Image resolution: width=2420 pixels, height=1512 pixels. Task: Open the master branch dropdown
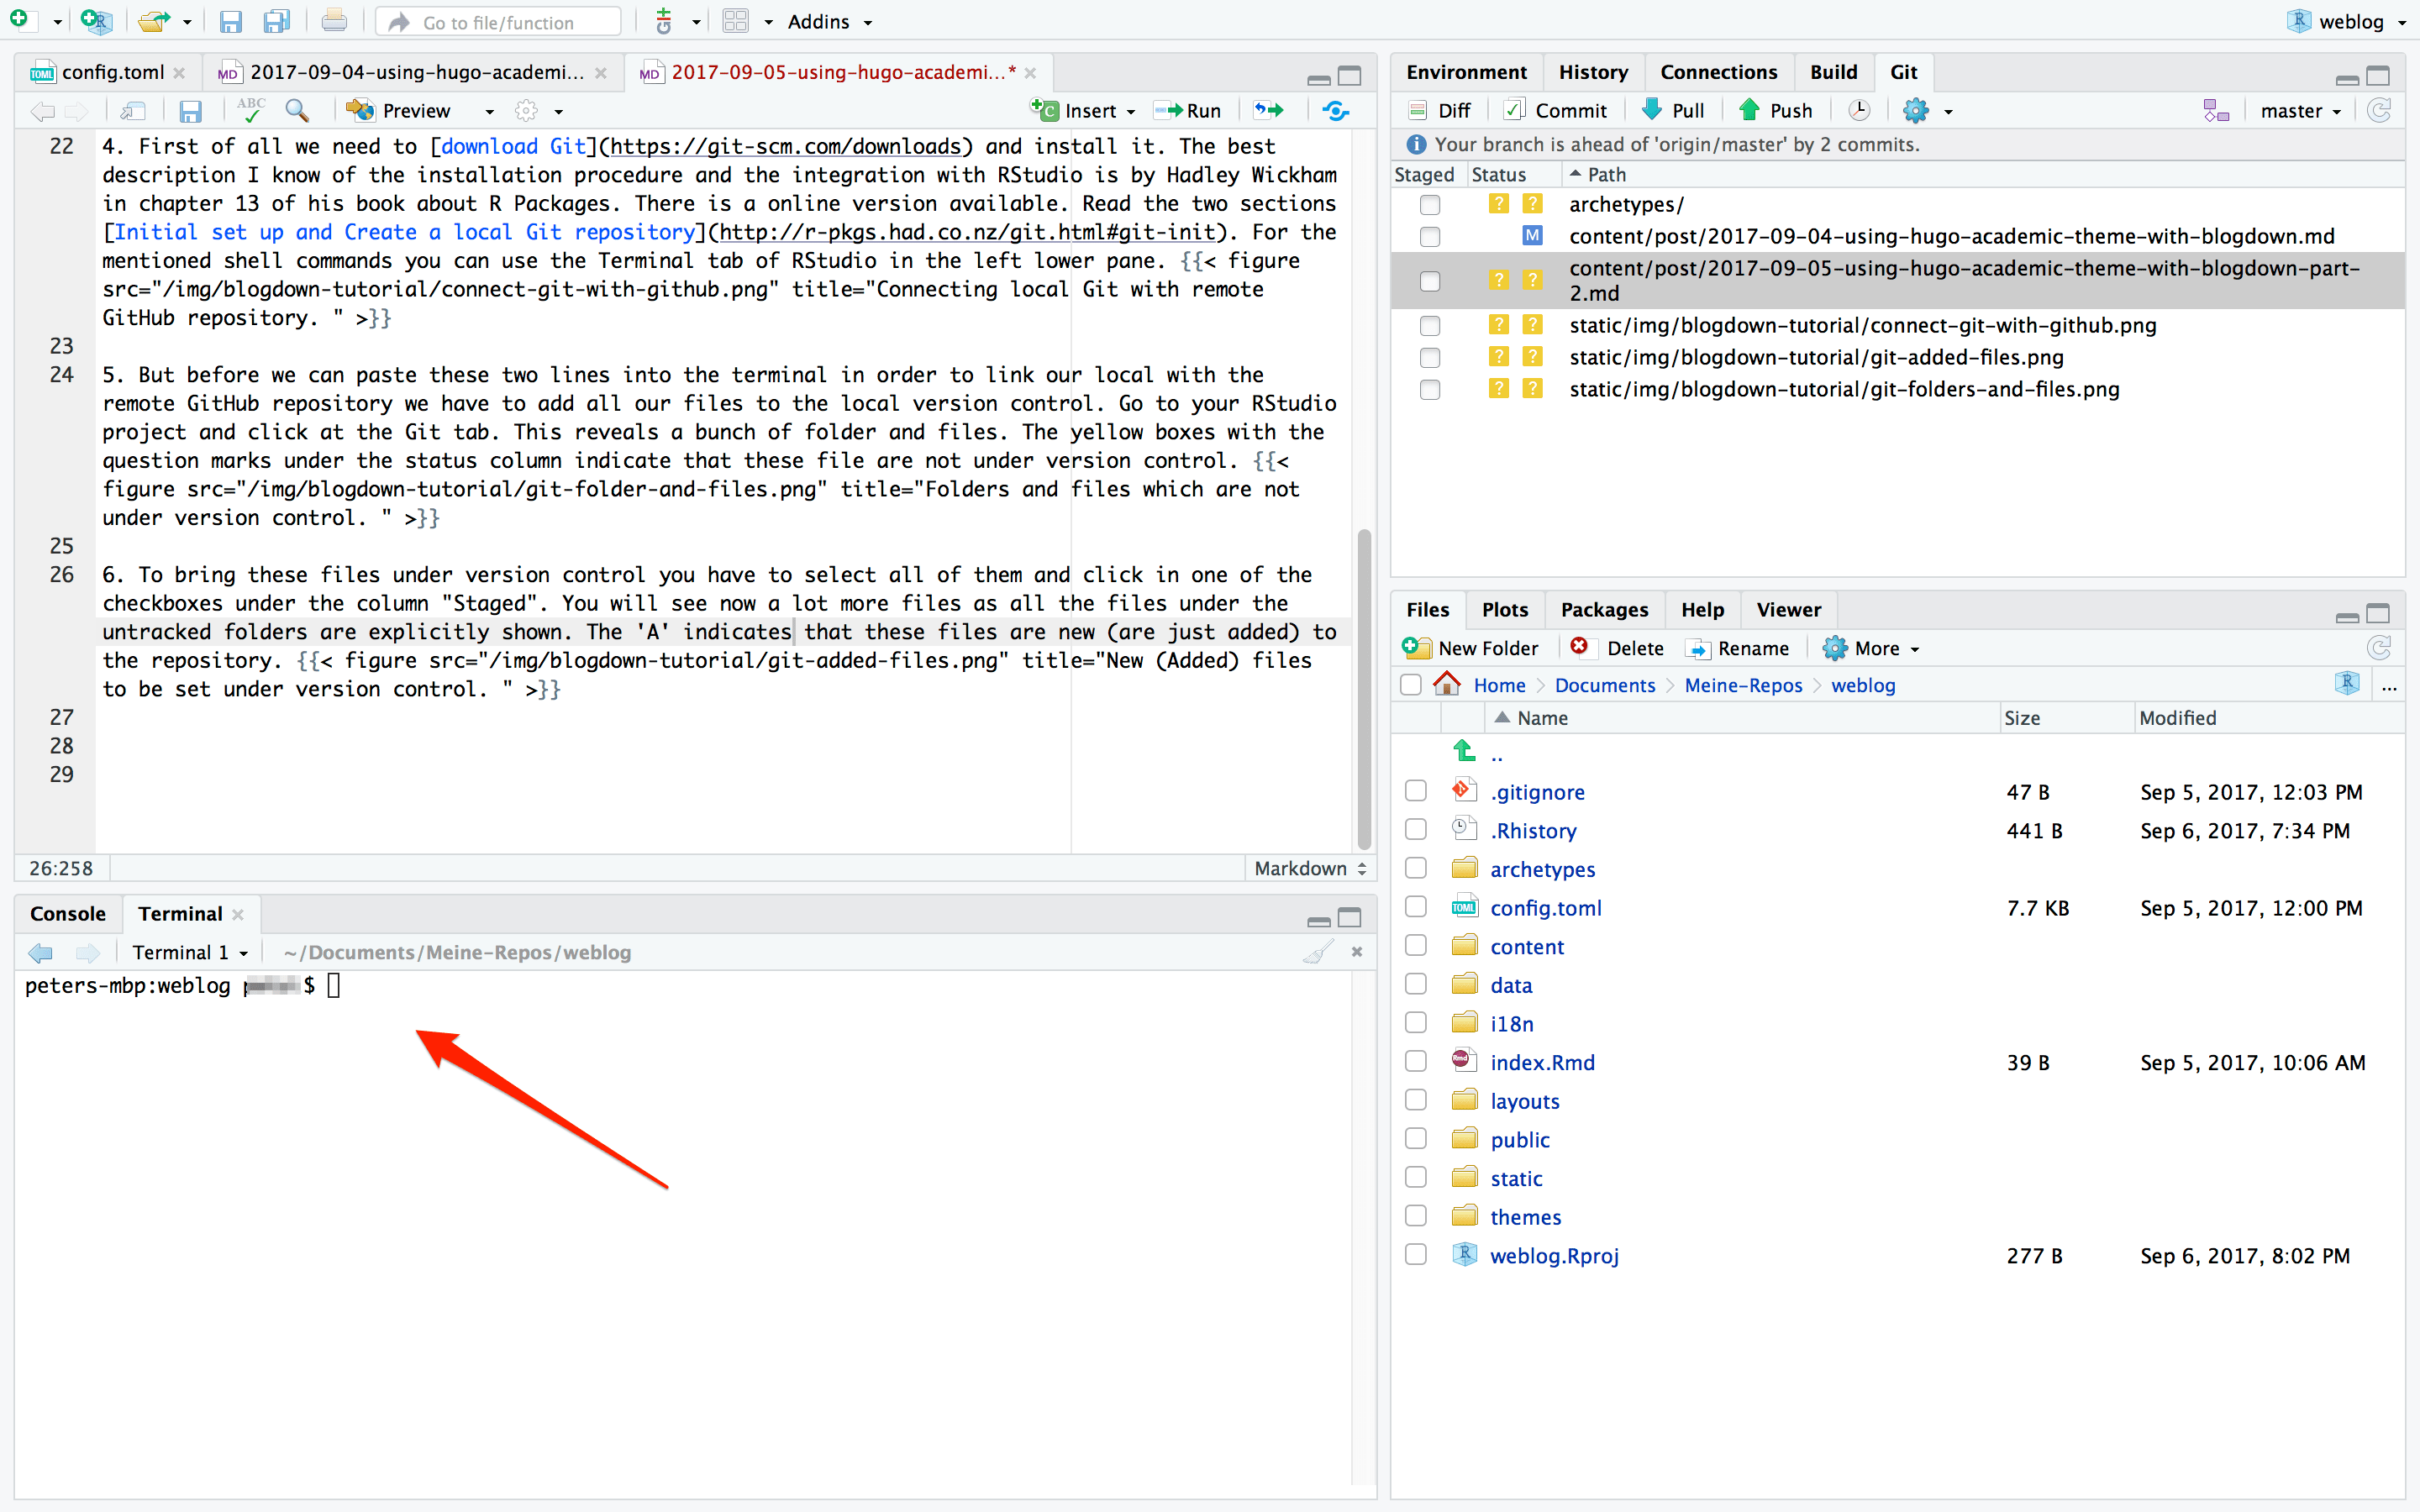(2300, 111)
